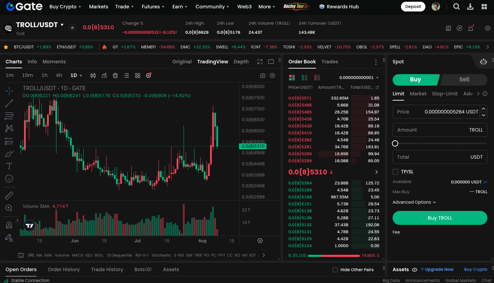Show the bids-only order book view
This screenshot has height=283, width=494.
point(304,78)
